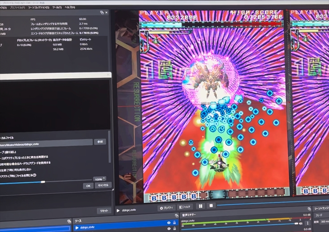Toggle the ループ (繰り返し) option label

(x=8, y=152)
